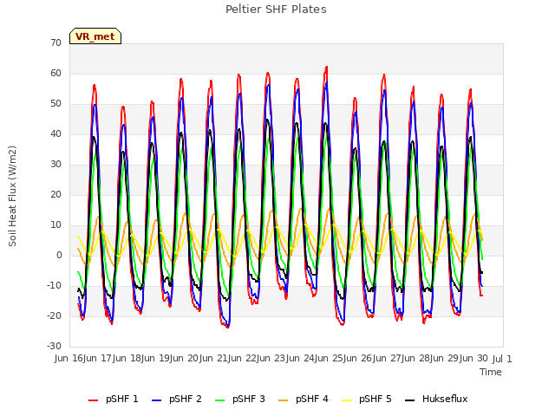Screen dimensions: 555x416
Task: Click the black Hukseflux legend swatch
Action: click(409, 400)
